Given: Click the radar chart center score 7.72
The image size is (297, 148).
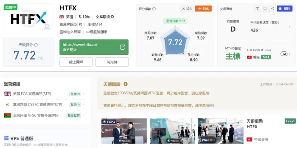Looking at the screenshot, I should 175,42.
